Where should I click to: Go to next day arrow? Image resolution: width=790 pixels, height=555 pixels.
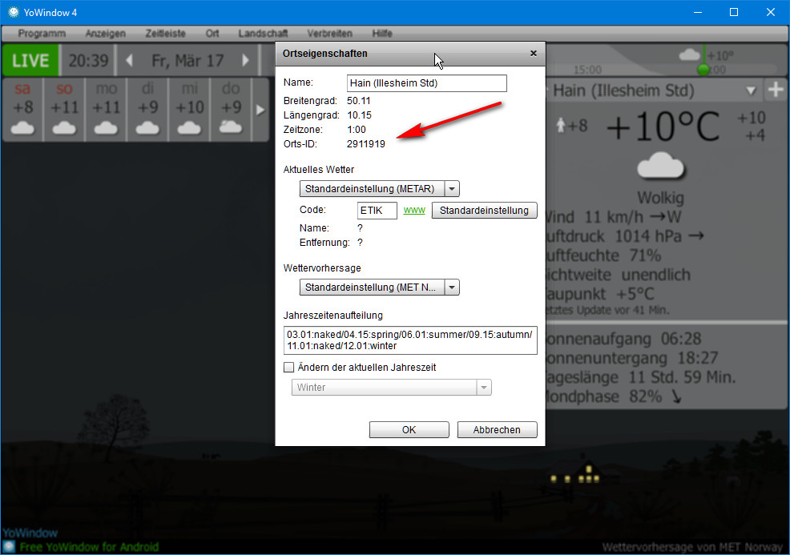click(x=246, y=61)
